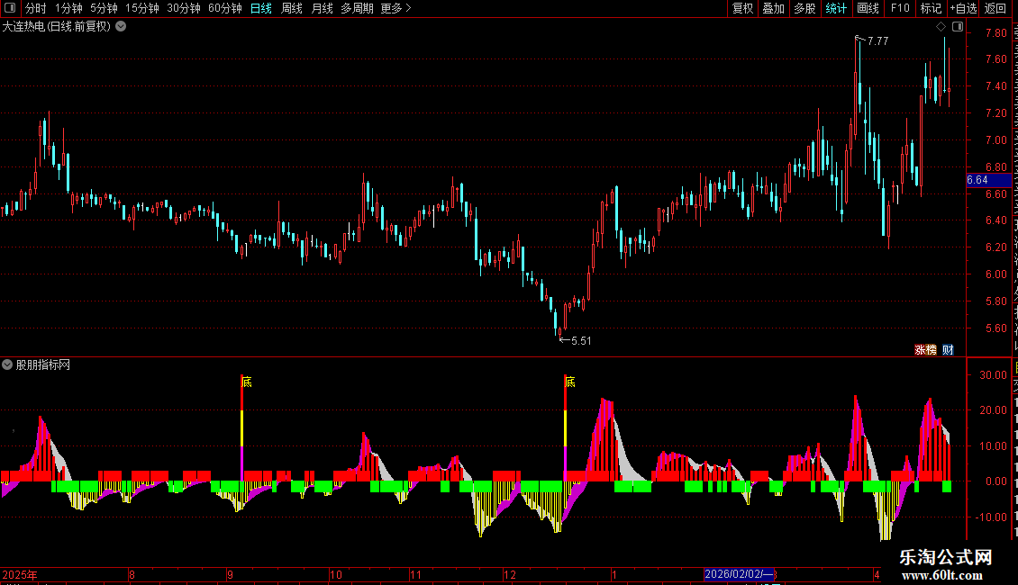Select the 5分钟 period tab

(104, 8)
